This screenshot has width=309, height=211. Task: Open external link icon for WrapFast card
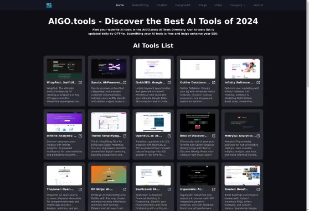coord(80,83)
